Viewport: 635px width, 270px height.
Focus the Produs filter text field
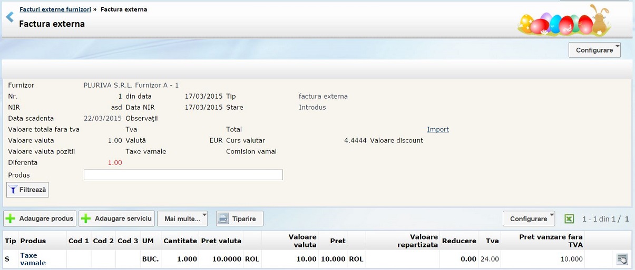pos(183,175)
